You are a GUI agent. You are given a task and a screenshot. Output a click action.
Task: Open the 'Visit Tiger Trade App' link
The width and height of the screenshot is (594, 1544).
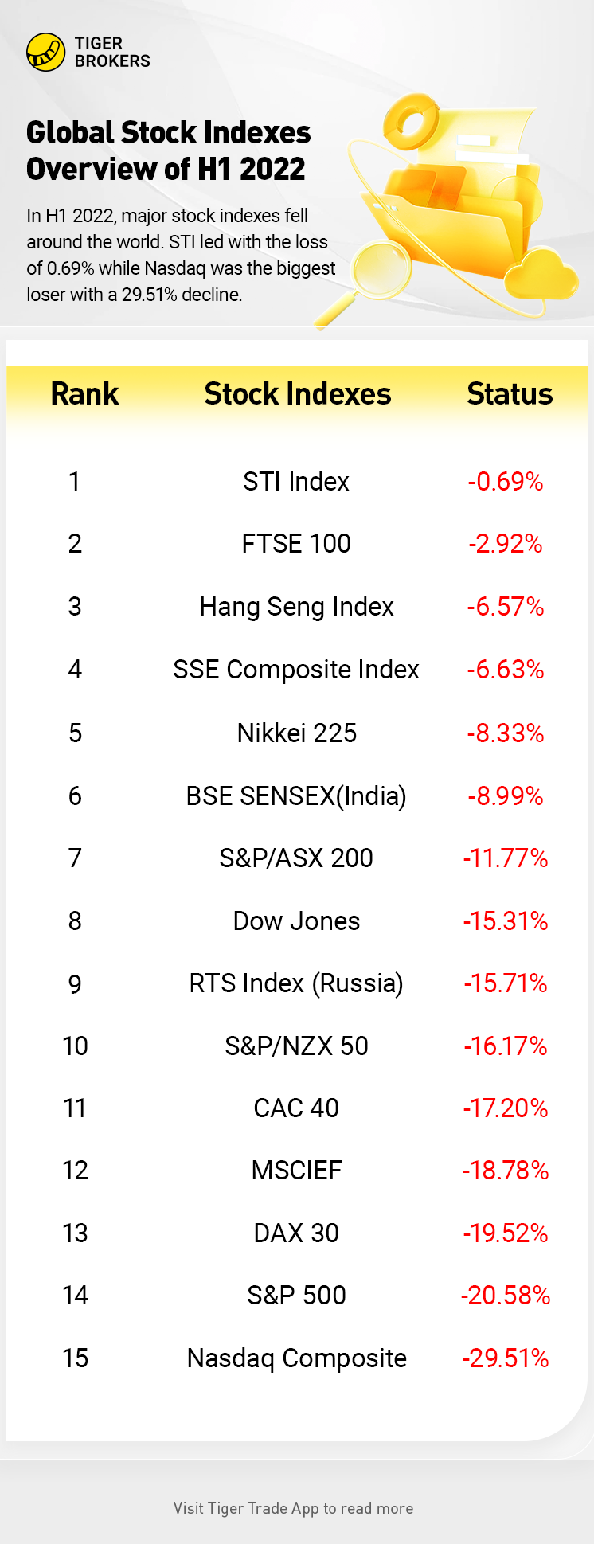click(x=293, y=1508)
